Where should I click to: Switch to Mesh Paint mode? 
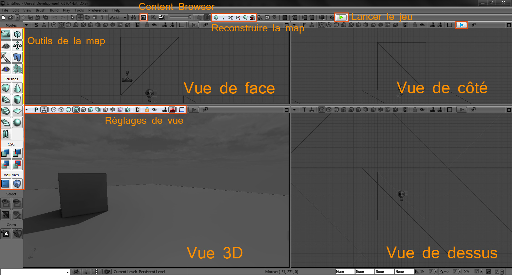(x=6, y=57)
